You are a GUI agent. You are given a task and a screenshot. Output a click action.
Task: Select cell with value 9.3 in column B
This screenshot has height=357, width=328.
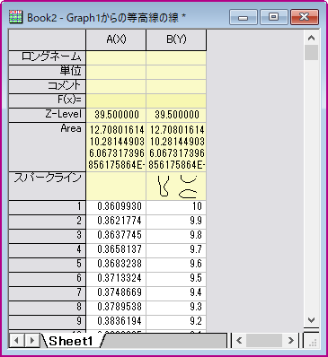point(176,308)
